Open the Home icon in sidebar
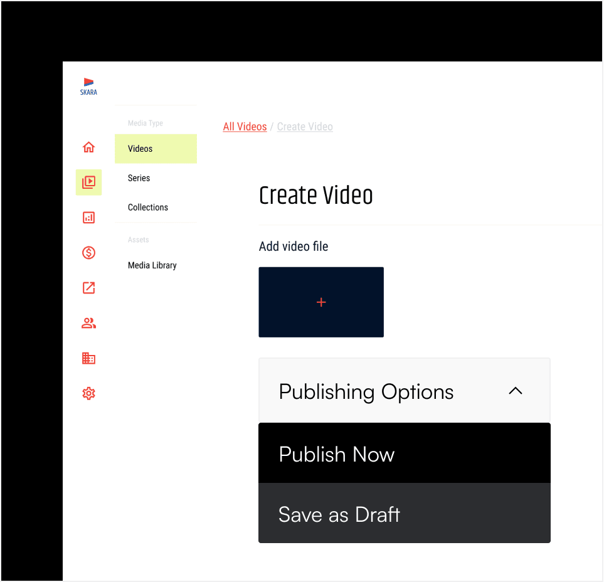 point(88,147)
